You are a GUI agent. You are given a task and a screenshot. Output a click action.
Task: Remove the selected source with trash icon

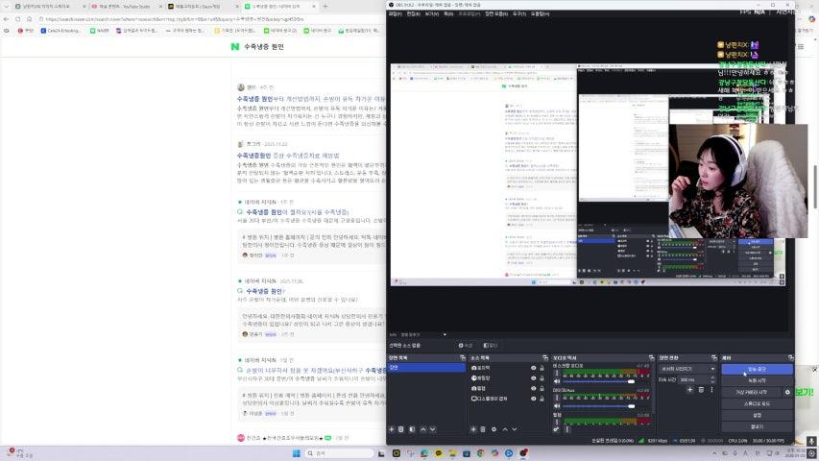point(484,429)
